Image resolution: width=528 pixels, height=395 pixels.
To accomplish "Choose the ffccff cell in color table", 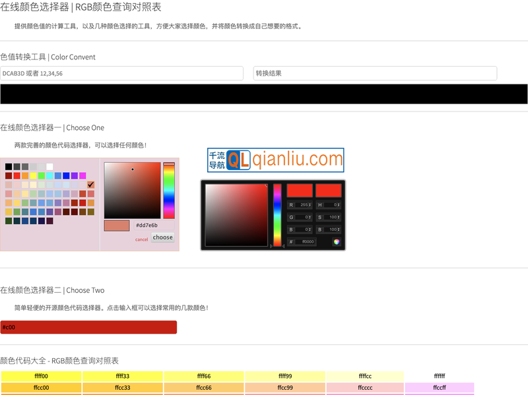I will (439, 388).
